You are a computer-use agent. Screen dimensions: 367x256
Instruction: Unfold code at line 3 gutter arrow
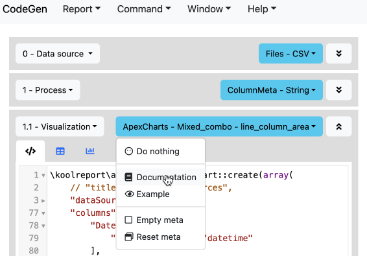pyautogui.click(x=43, y=200)
